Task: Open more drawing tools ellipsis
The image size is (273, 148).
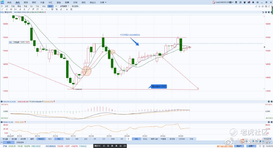Action: (46, 9)
